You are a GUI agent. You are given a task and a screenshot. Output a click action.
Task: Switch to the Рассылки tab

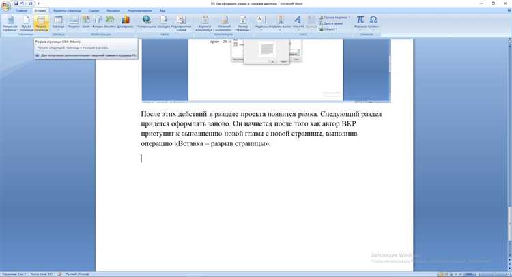tap(113, 10)
